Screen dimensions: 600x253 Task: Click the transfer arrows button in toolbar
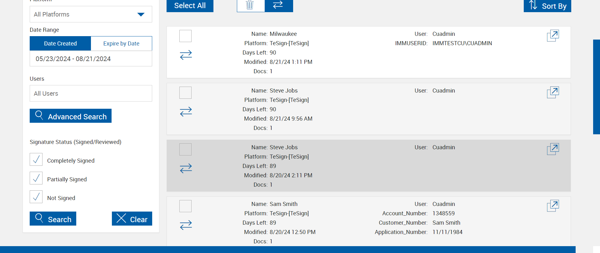coord(278,5)
